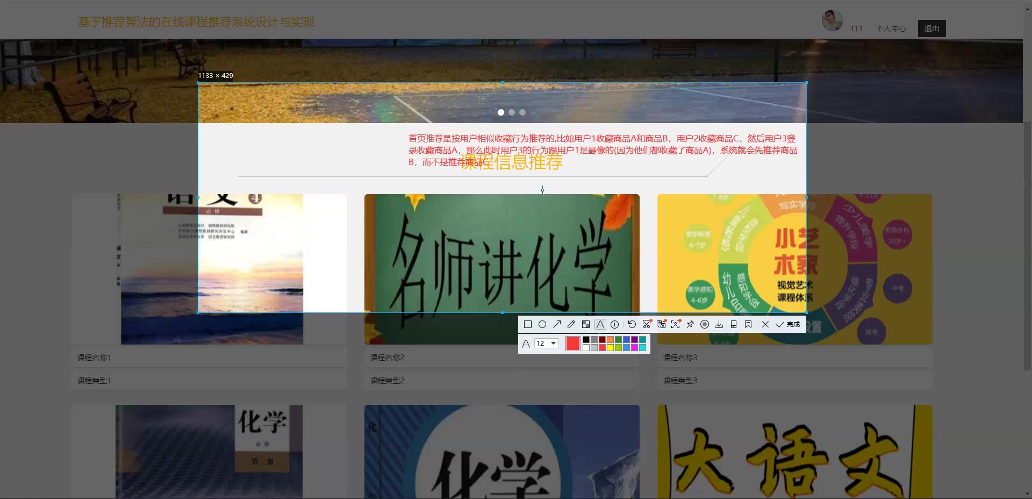
Task: Open the 小艺术家 course image
Action: click(x=795, y=269)
